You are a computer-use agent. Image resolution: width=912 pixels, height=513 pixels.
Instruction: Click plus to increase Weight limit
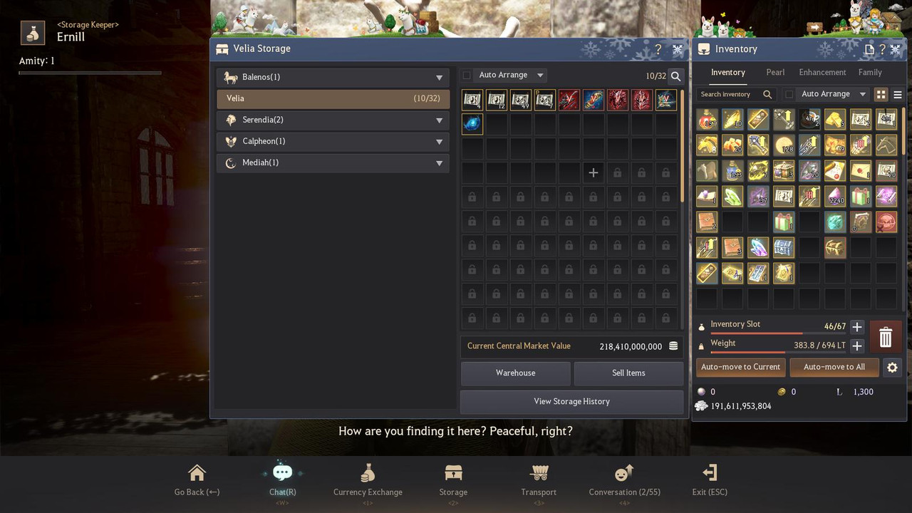pos(857,346)
